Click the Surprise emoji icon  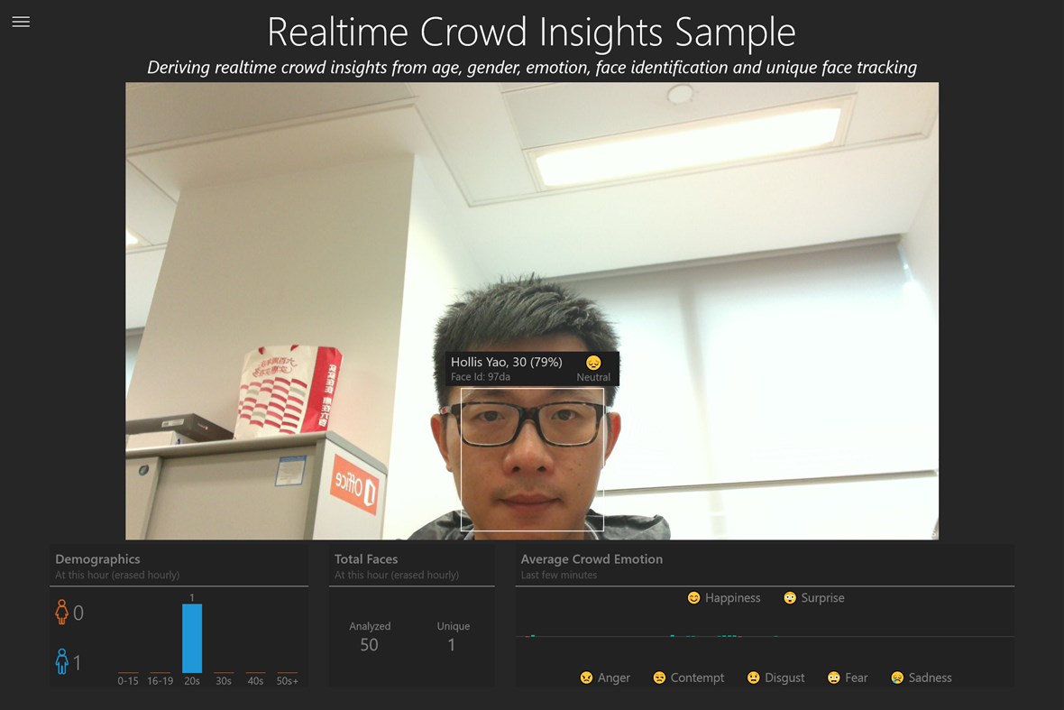tap(788, 597)
